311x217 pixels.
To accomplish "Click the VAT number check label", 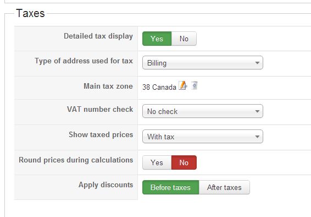I will click(100, 109).
